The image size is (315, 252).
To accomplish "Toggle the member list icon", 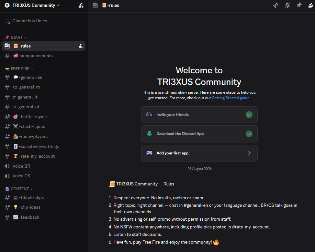I will point(311,5).
